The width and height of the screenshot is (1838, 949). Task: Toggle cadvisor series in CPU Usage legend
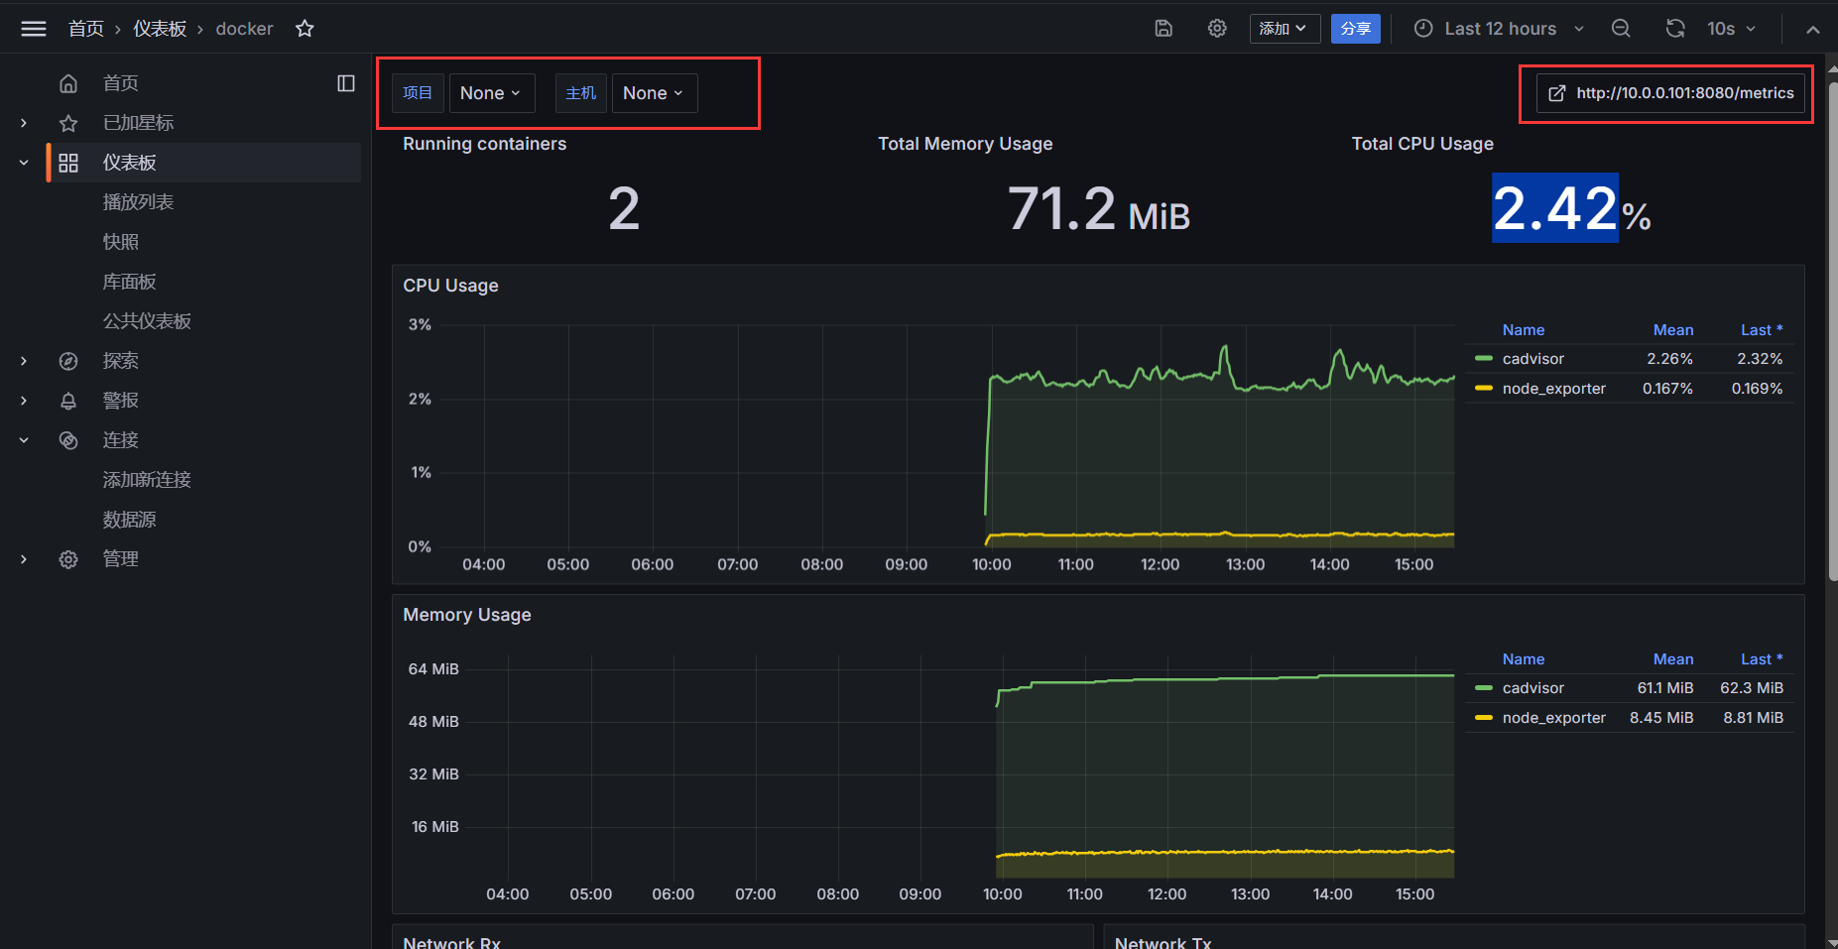click(1532, 359)
